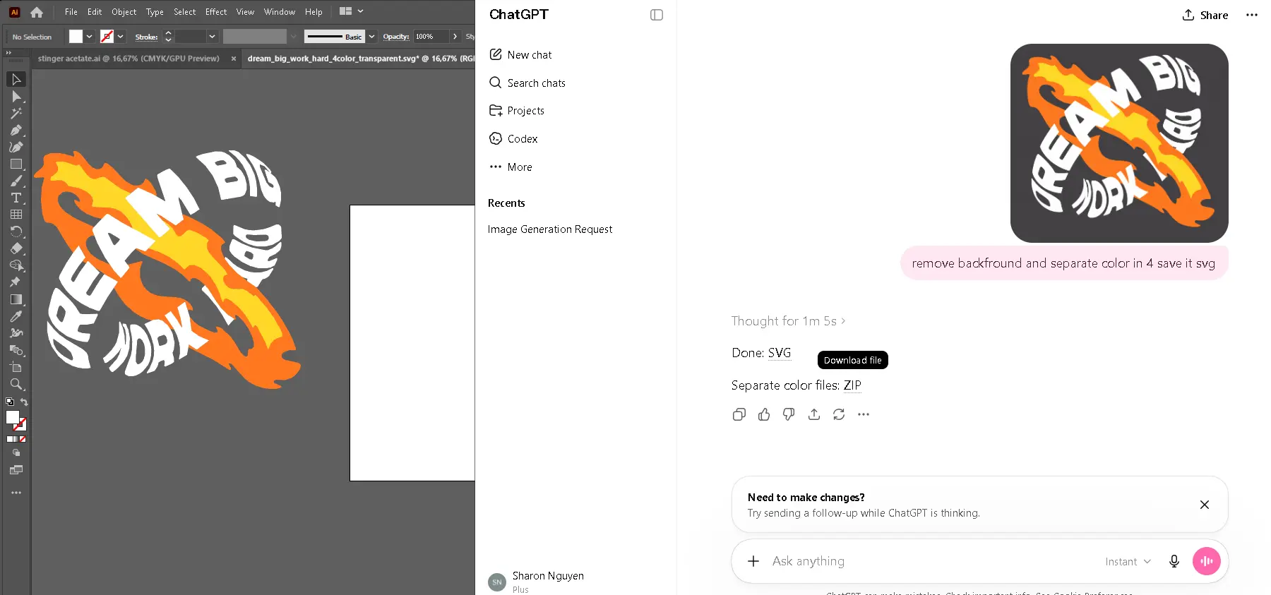This screenshot has width=1271, height=595.
Task: Select the Zoom tool
Action: pyautogui.click(x=16, y=385)
